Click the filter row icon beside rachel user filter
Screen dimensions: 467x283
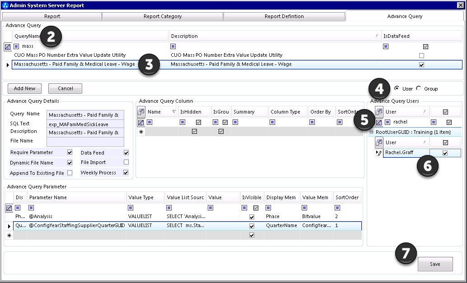[x=379, y=122]
